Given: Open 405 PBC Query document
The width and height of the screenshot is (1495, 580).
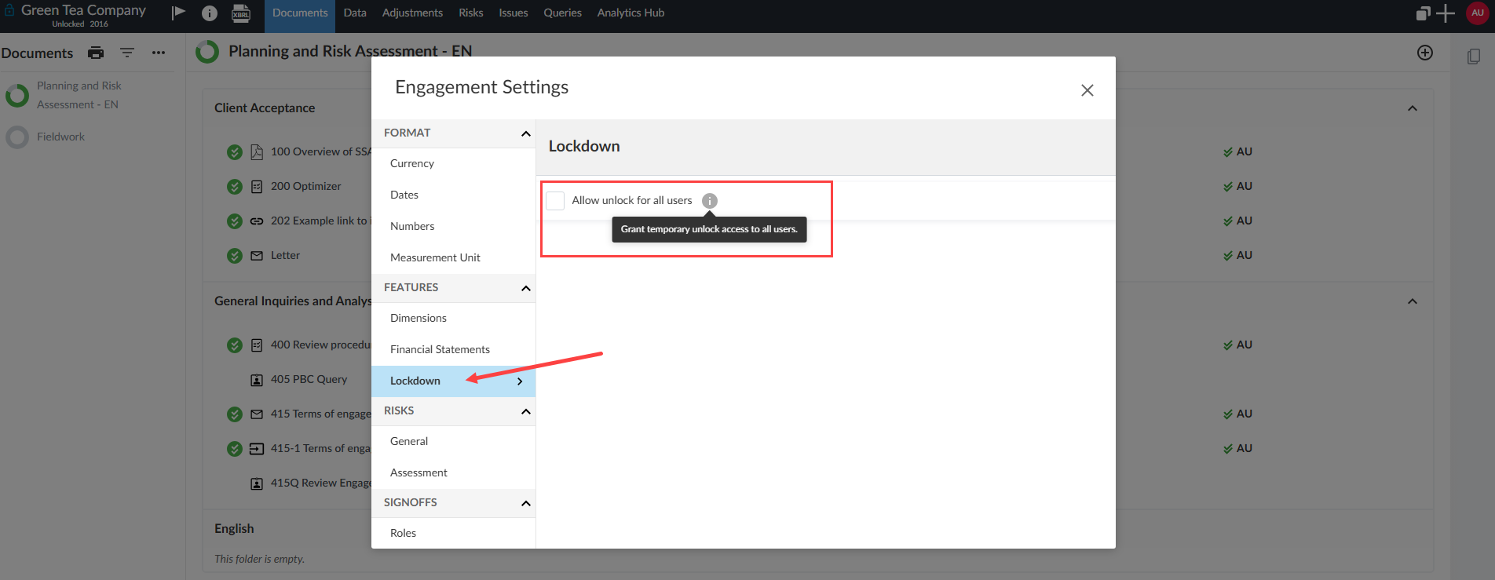Looking at the screenshot, I should point(309,380).
